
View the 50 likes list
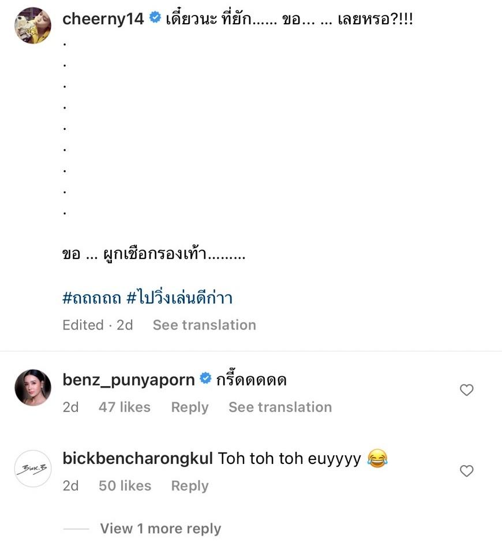(125, 486)
